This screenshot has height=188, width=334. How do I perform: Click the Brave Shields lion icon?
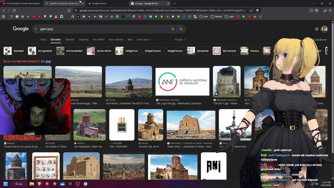coord(257,10)
